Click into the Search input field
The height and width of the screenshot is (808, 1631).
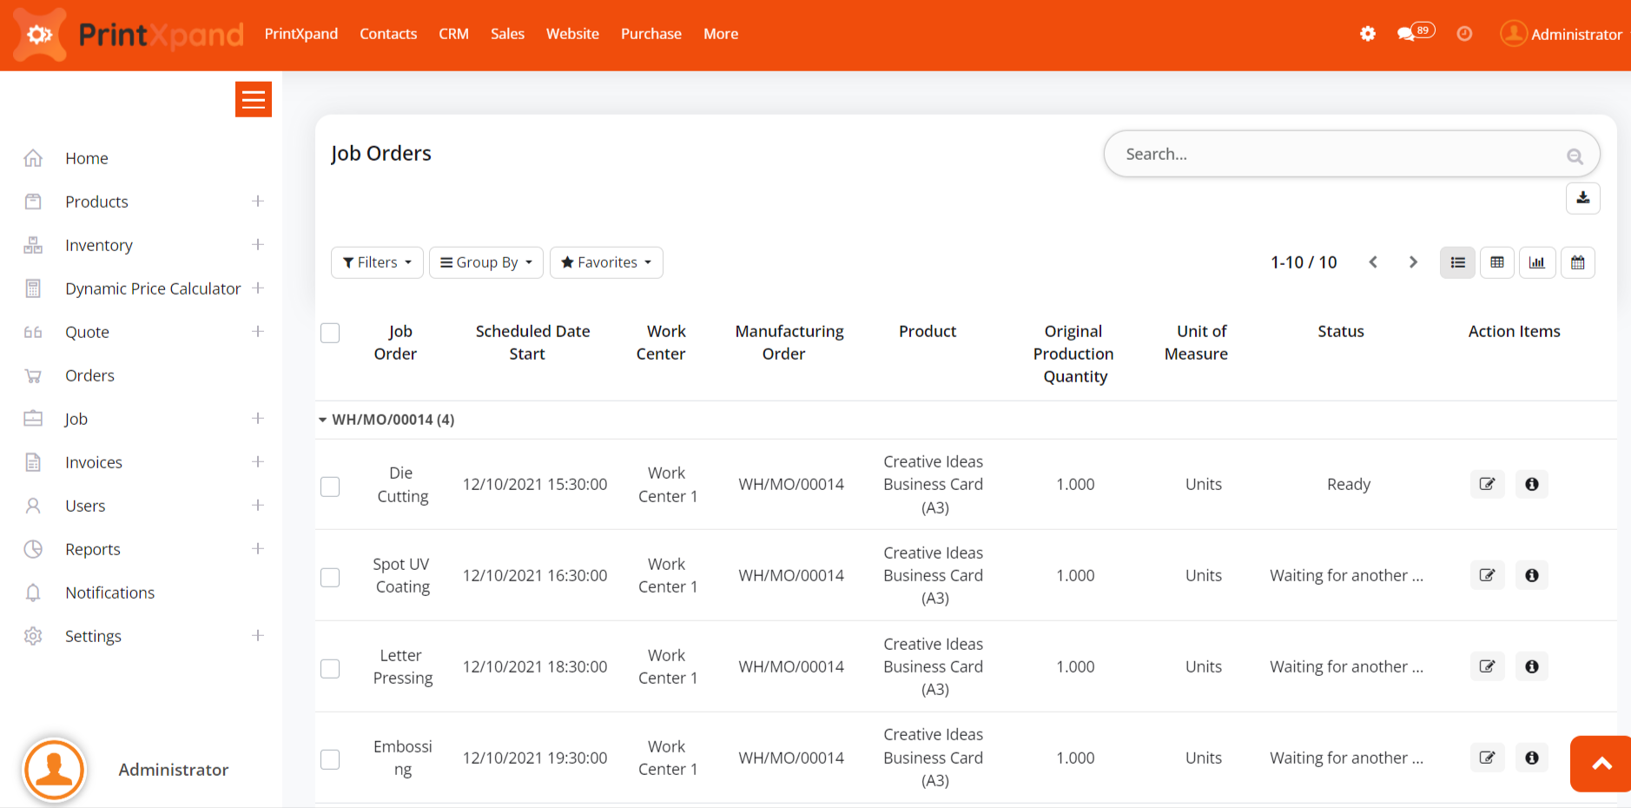coord(1337,154)
